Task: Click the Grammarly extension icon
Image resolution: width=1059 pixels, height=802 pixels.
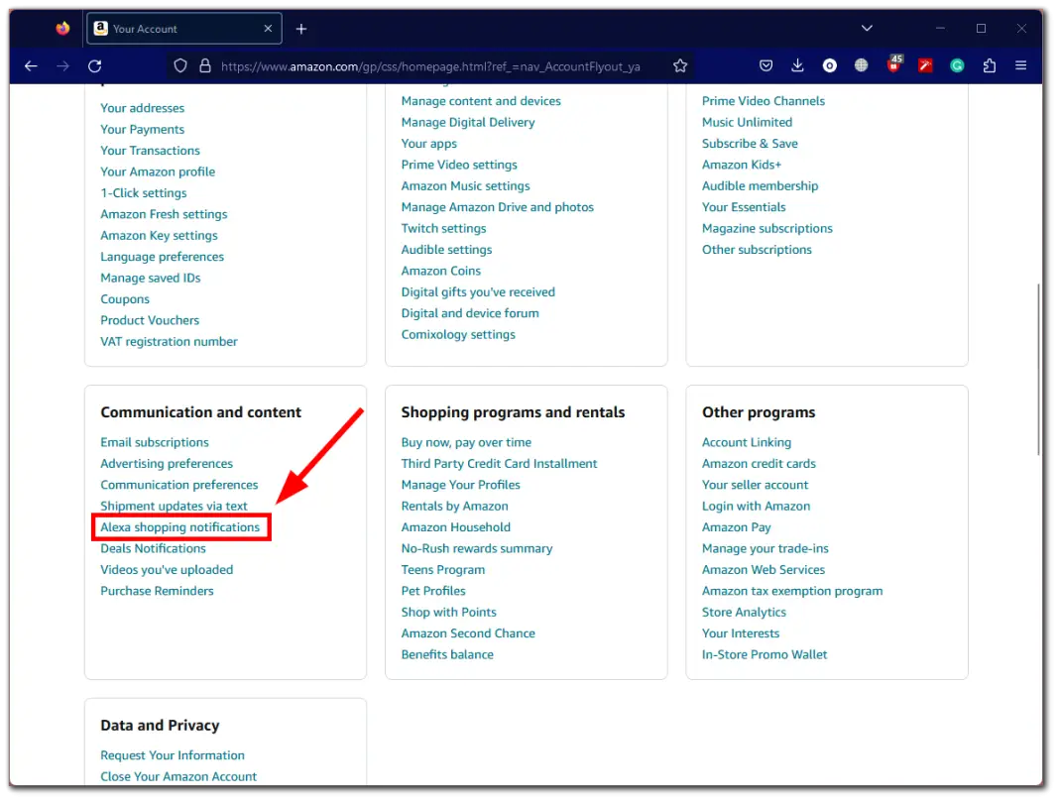Action: tap(957, 66)
